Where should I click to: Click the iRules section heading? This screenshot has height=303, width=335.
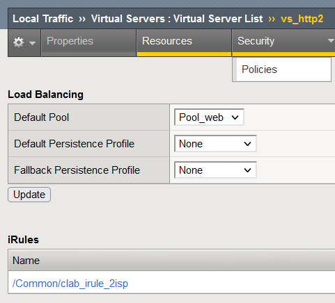[23, 240]
